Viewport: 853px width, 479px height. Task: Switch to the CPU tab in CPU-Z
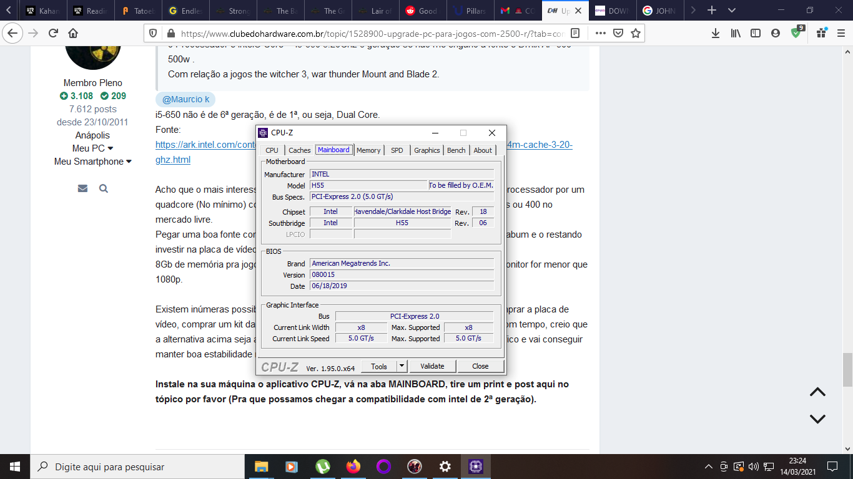pos(272,150)
